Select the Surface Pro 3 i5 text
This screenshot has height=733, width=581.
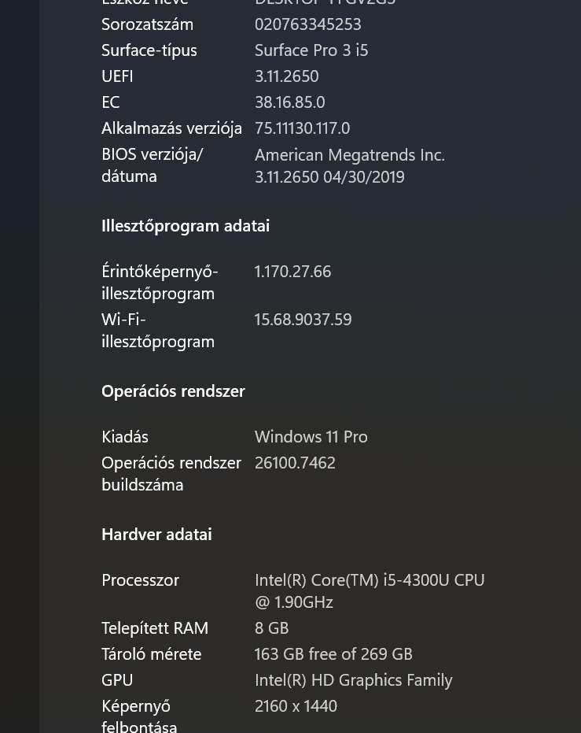(x=311, y=50)
